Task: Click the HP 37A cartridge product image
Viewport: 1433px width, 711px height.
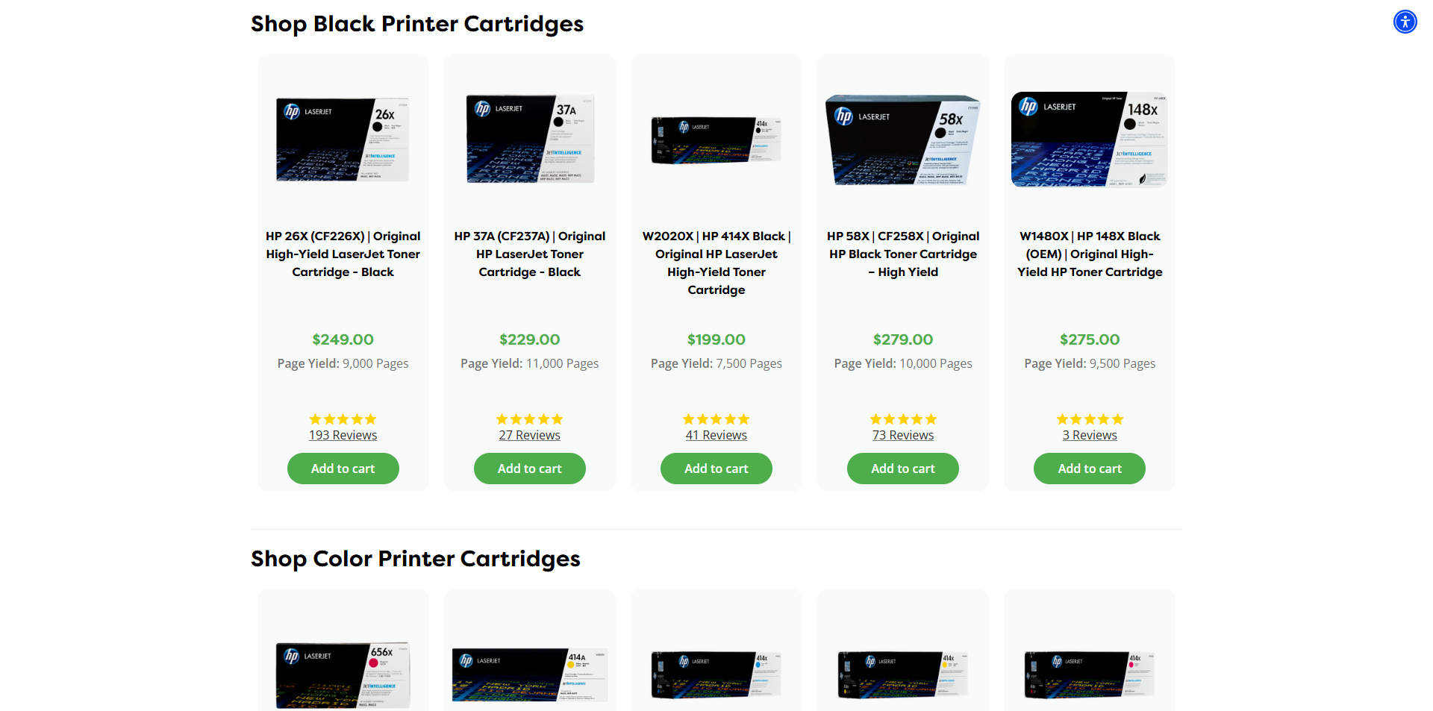Action: point(530,139)
